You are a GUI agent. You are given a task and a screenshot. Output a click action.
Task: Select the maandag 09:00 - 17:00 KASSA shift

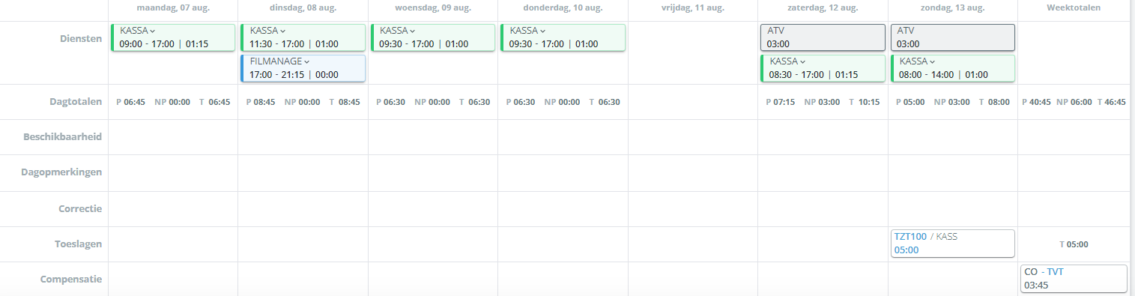(173, 37)
